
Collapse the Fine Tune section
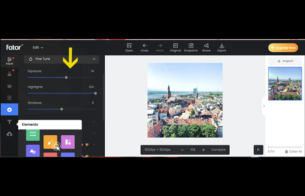pos(94,59)
